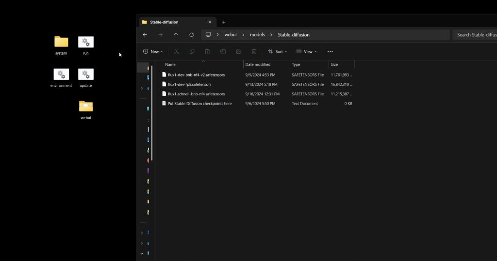Image resolution: width=497 pixels, height=261 pixels.
Task: Click the Rename icon in toolbar
Action: click(223, 51)
